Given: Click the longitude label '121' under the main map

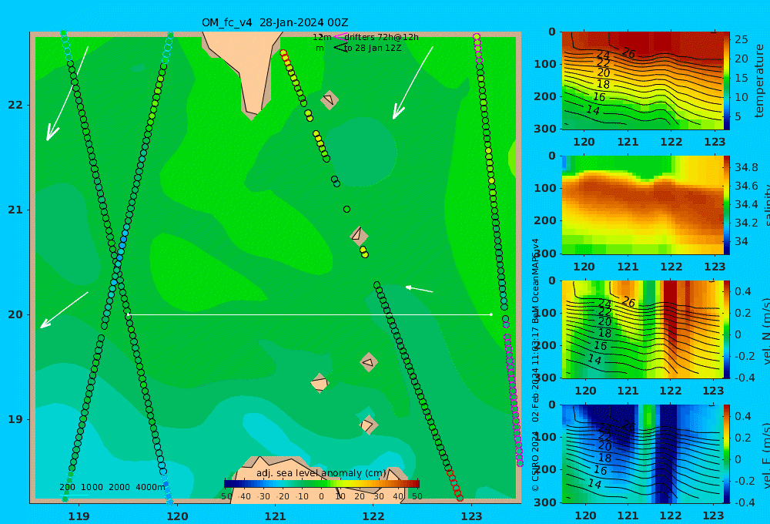Looking at the screenshot, I should 275,516.
